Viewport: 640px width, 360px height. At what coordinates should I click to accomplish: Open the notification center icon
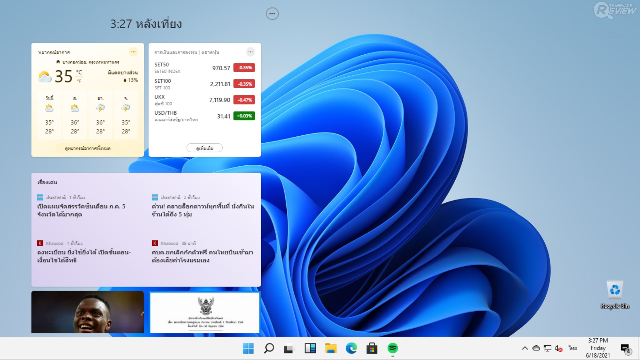click(x=625, y=348)
